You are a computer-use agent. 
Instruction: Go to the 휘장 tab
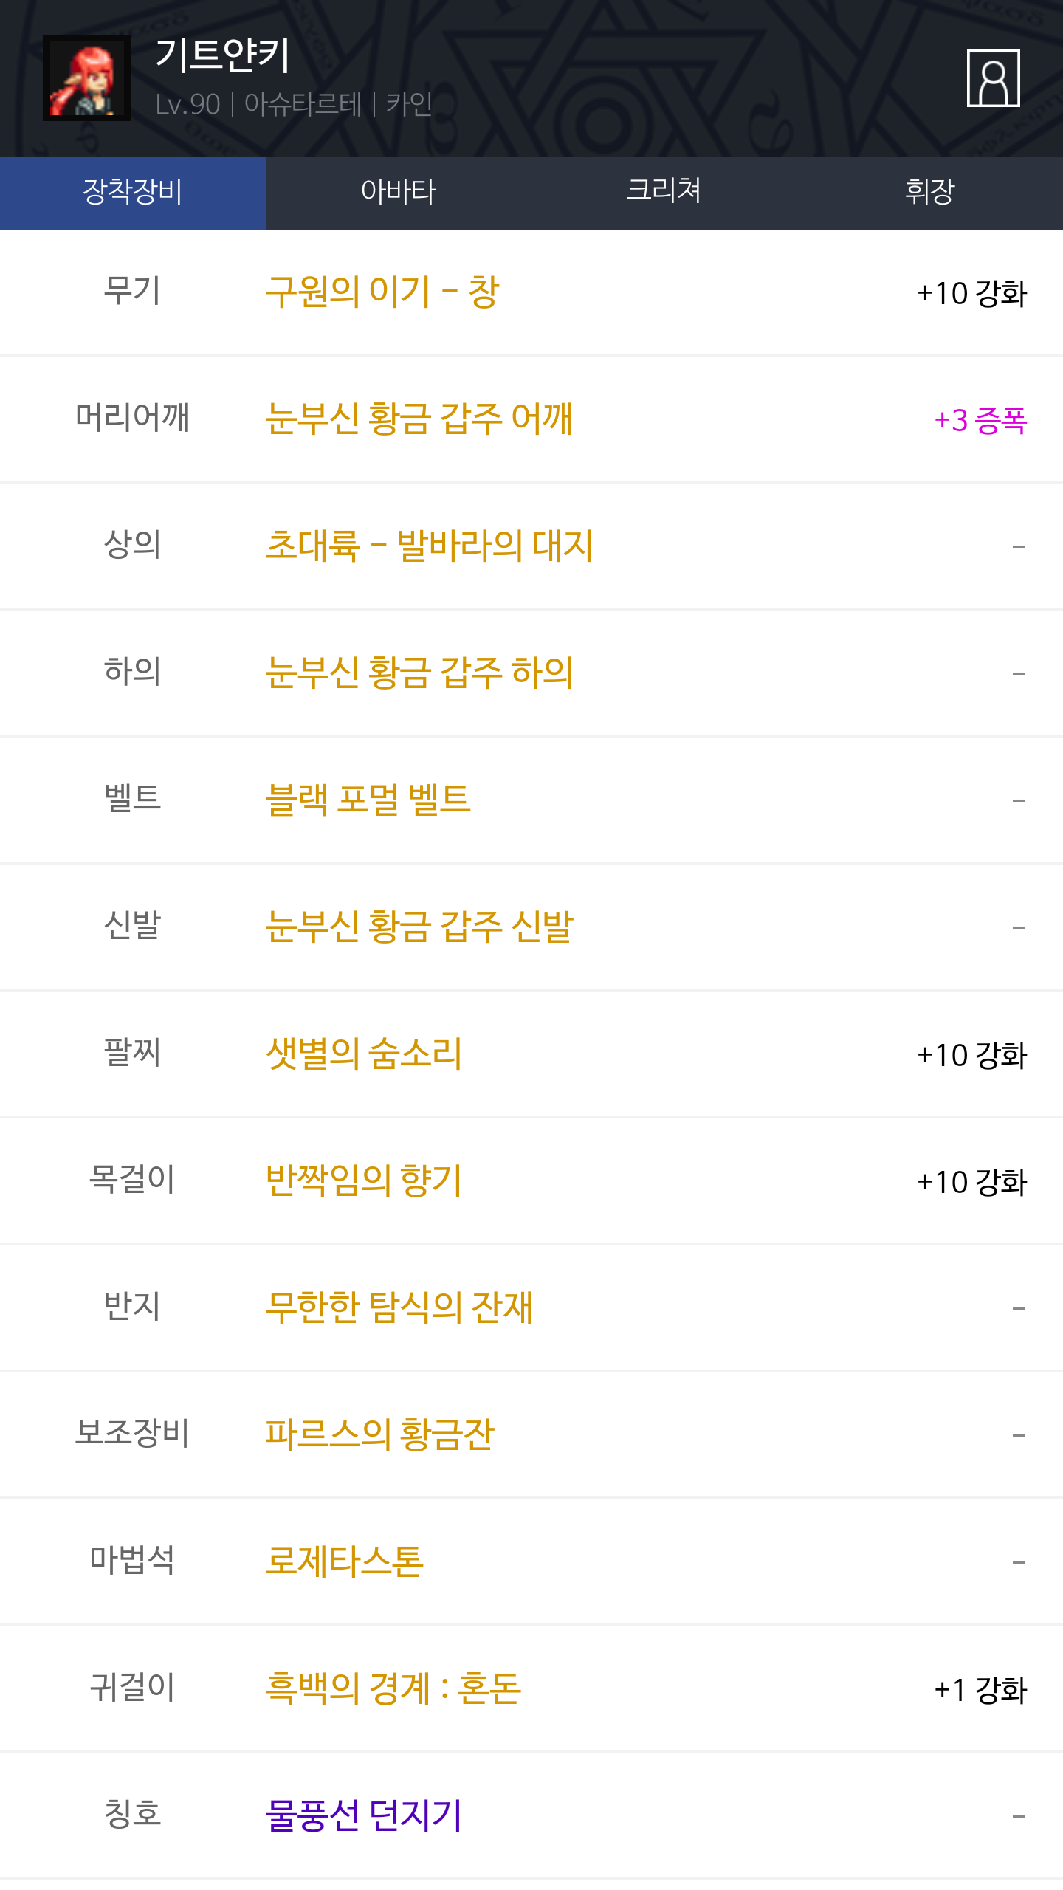930,192
